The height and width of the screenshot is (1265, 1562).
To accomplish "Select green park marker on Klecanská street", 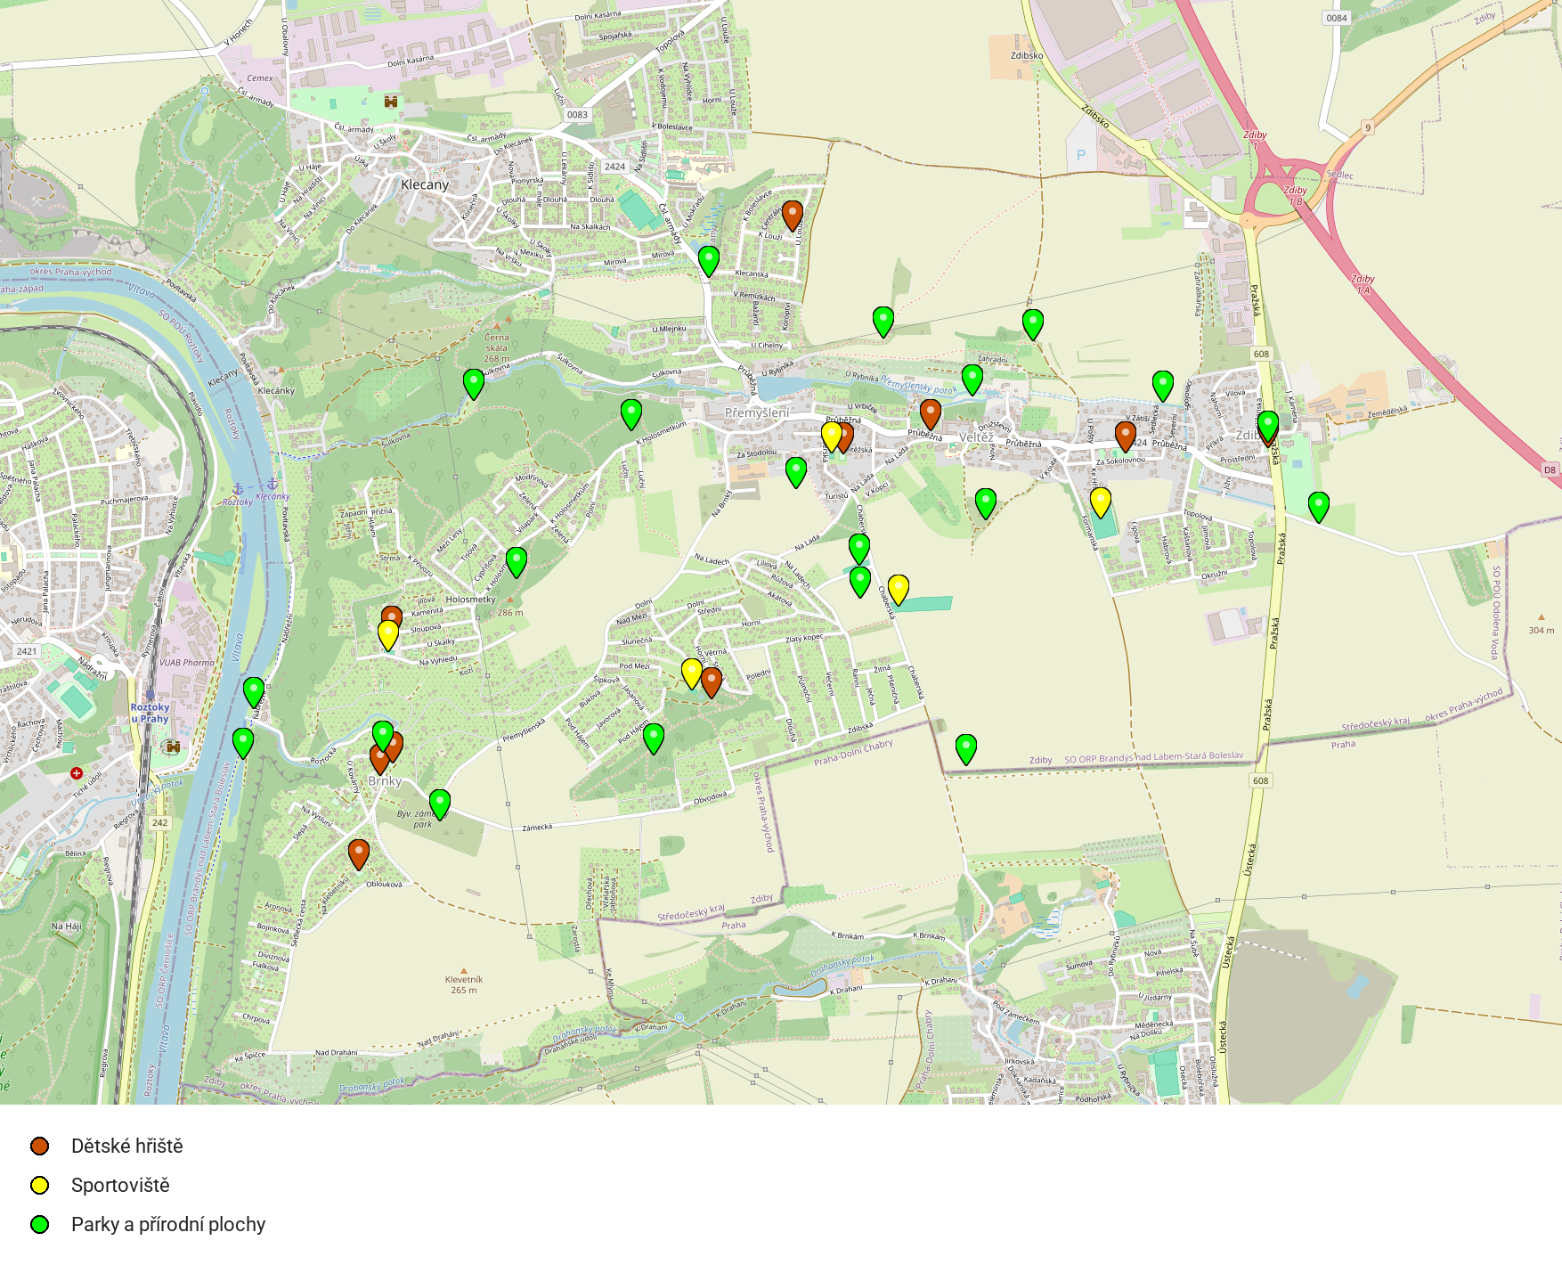I will click(x=709, y=261).
